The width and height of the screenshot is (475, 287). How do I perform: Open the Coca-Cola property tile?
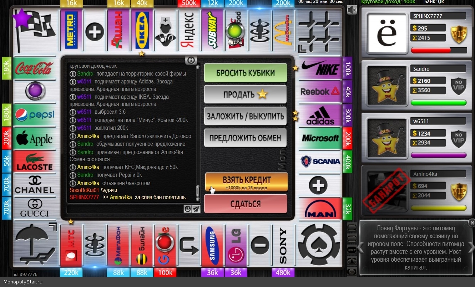tap(35, 68)
